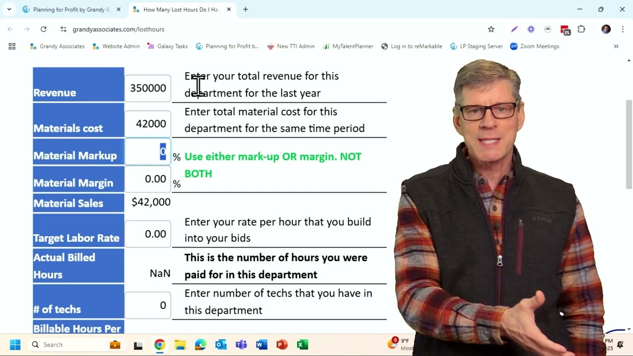633x356 pixels.
Task: Open Microsoft Teams from taskbar
Action: [x=241, y=345]
